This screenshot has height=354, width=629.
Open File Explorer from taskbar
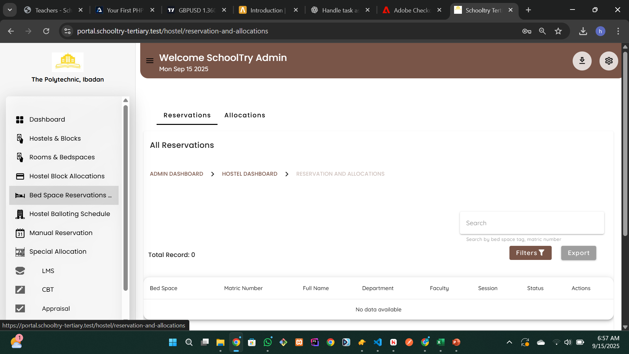pos(220,343)
